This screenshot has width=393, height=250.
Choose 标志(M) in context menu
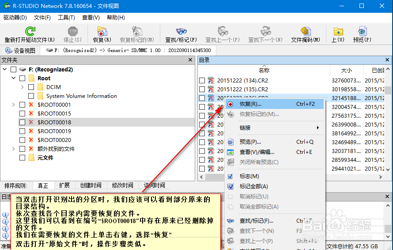coord(275,176)
